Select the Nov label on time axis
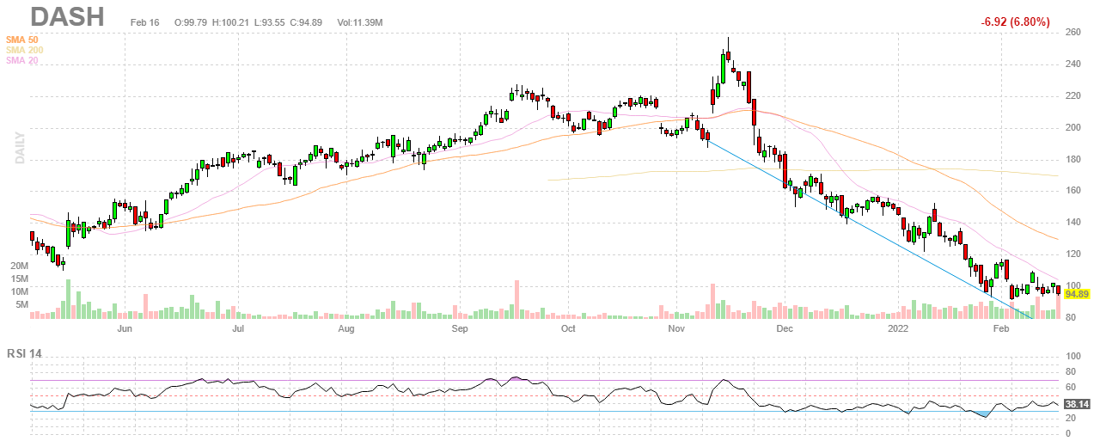Image resolution: width=1100 pixels, height=447 pixels. pyautogui.click(x=676, y=328)
